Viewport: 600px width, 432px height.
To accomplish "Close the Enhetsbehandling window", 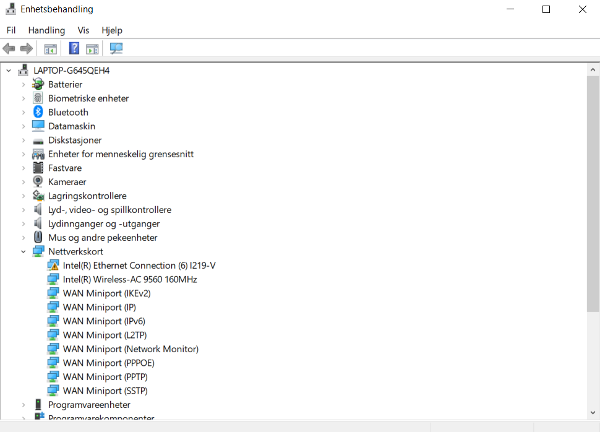I will click(583, 9).
